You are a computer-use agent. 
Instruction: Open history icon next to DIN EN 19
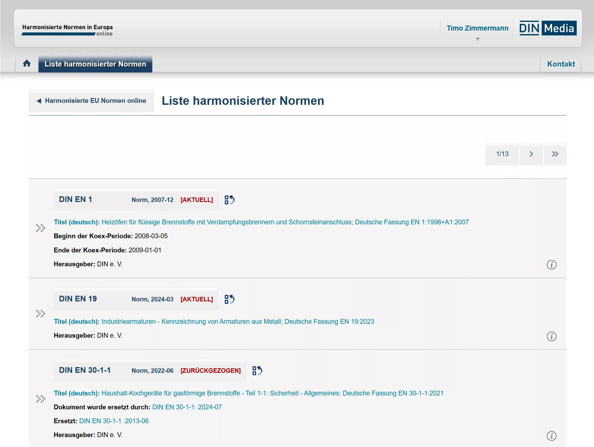point(229,299)
